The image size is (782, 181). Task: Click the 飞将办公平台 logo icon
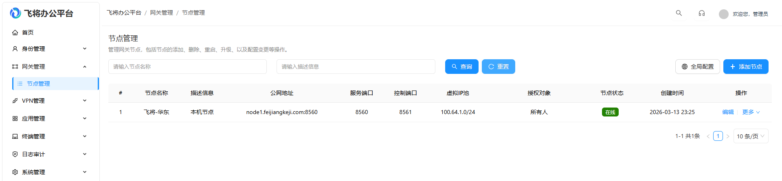click(15, 13)
